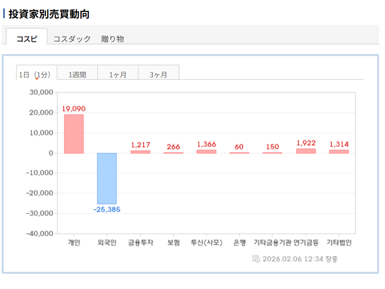Click the 기타법인 bar labeled 1,314
385x289 pixels.
click(x=339, y=151)
